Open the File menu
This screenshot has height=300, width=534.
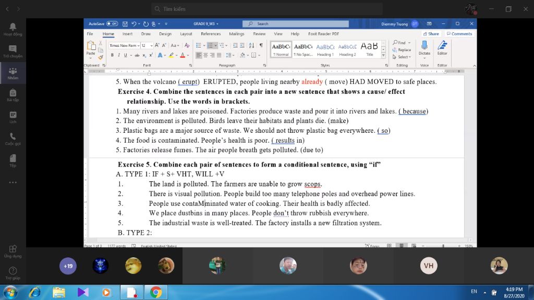tap(90, 34)
